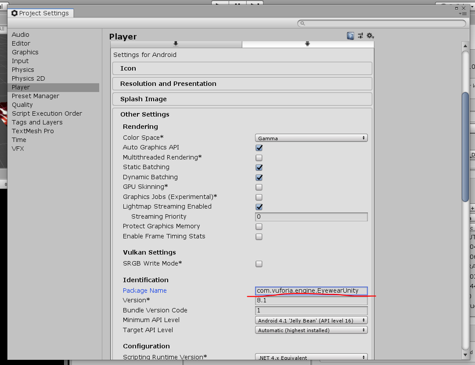Enable SRGB Write Mode checkbox
The height and width of the screenshot is (365, 475).
pos(259,264)
